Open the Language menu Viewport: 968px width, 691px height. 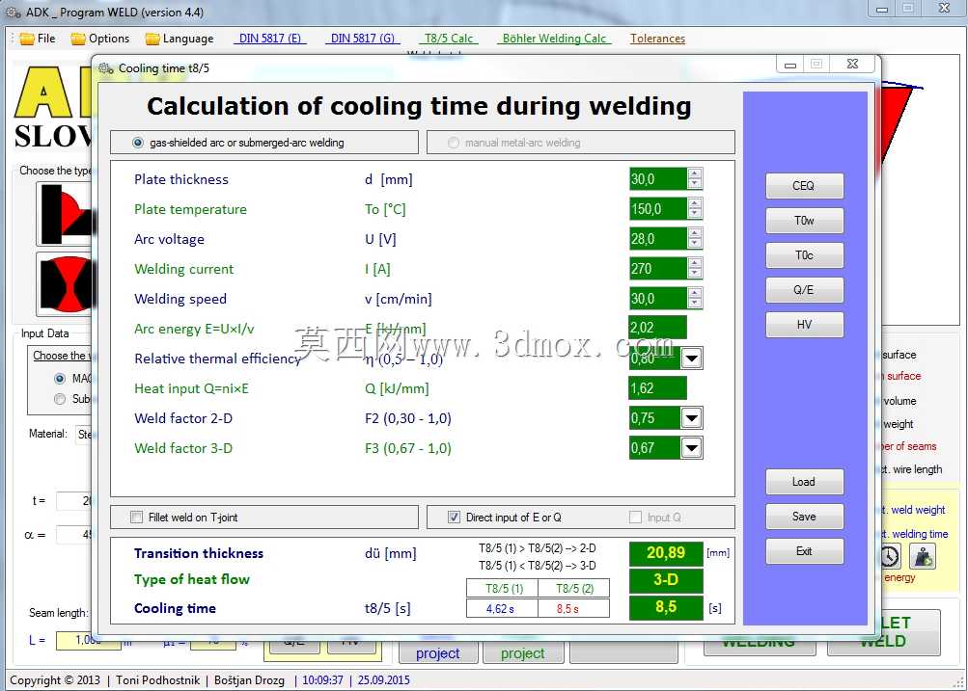[180, 39]
